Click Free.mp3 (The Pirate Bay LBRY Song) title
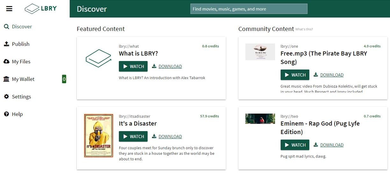The height and width of the screenshot is (175, 390). point(324,57)
